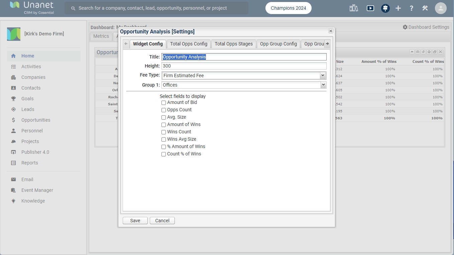This screenshot has height=255, width=454.
Task: Check the Wins Count field
Action: (164, 132)
